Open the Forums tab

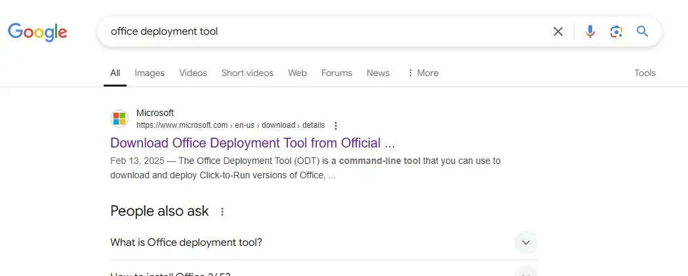point(336,73)
